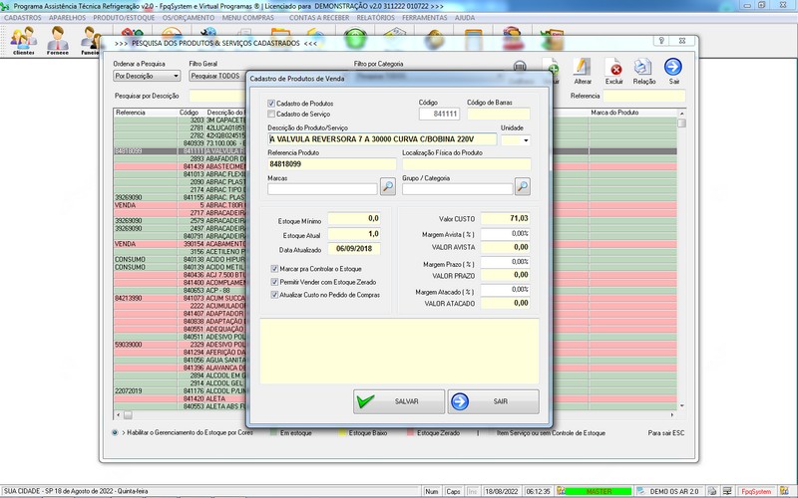This screenshot has height=498, width=798.
Task: Click the printer icon in status bar
Action: [x=712, y=491]
